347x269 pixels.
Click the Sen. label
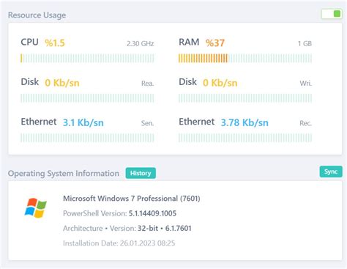click(x=147, y=123)
